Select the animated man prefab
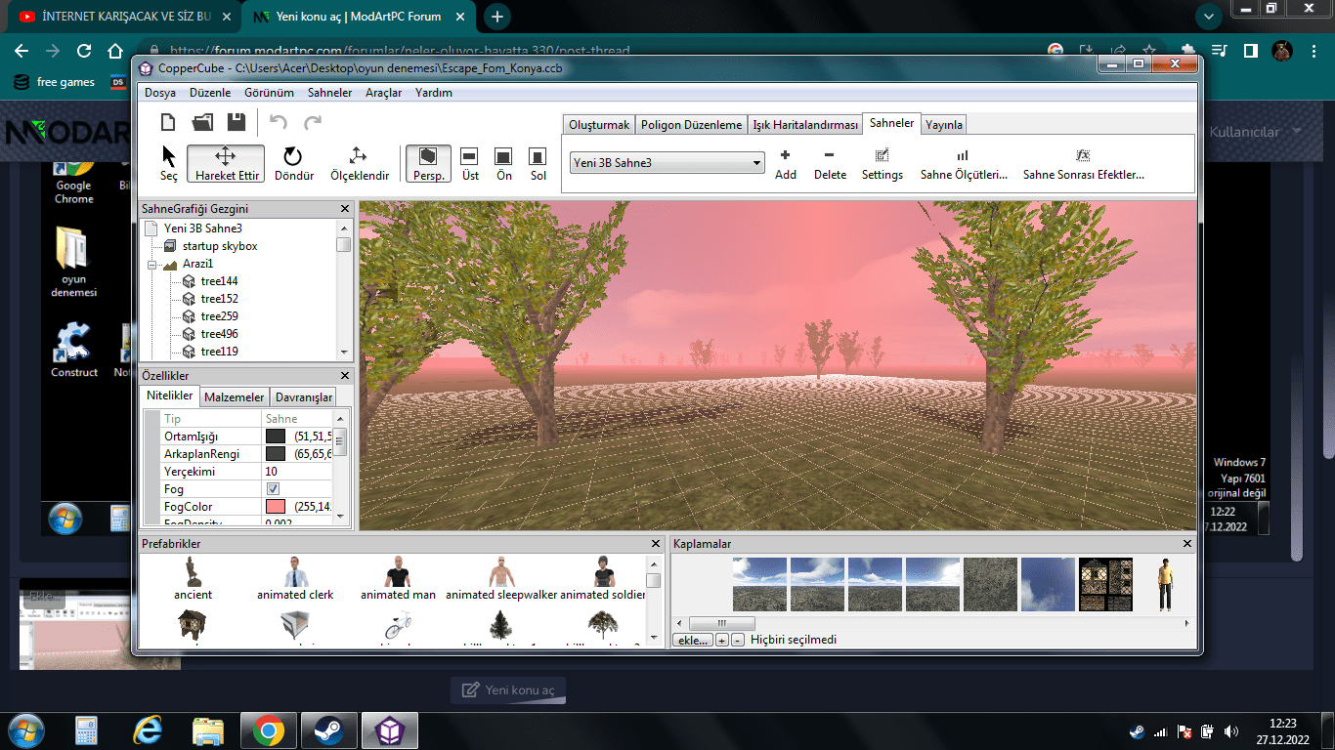This screenshot has width=1335, height=750. point(398,579)
